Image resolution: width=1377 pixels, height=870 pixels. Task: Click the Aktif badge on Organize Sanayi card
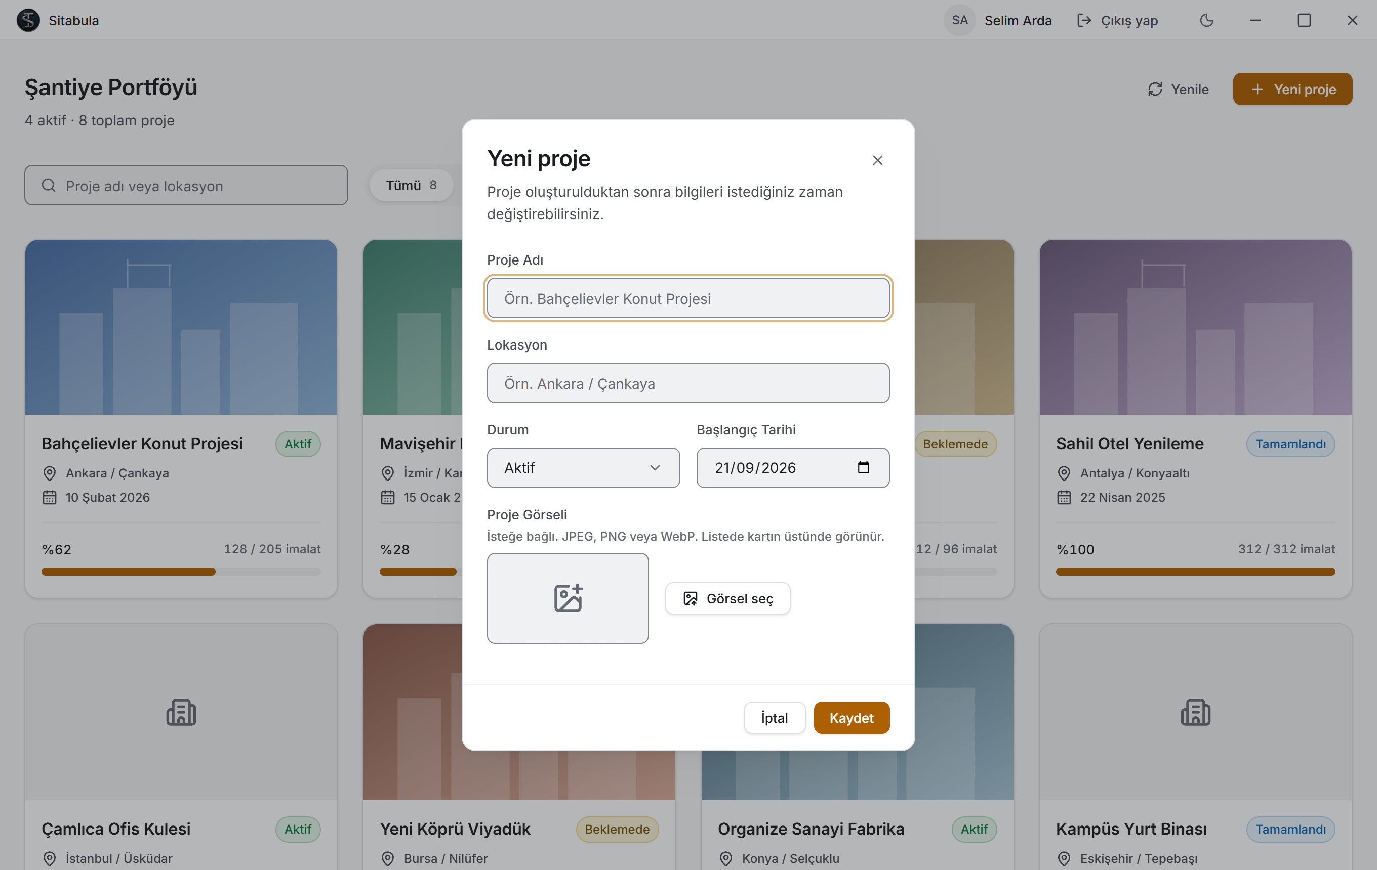tap(974, 830)
